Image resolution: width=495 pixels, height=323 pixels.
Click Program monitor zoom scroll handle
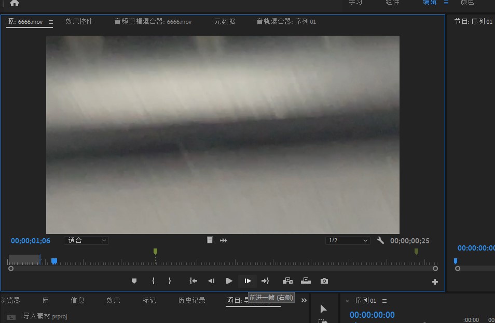458,269
